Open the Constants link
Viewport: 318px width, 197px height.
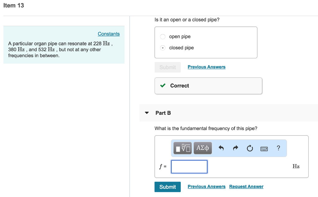click(x=108, y=34)
